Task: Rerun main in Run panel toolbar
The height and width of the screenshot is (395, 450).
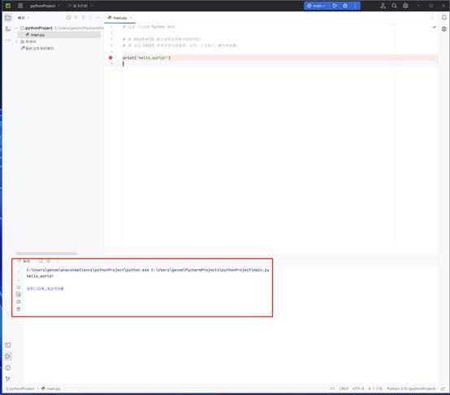Action: [41, 261]
